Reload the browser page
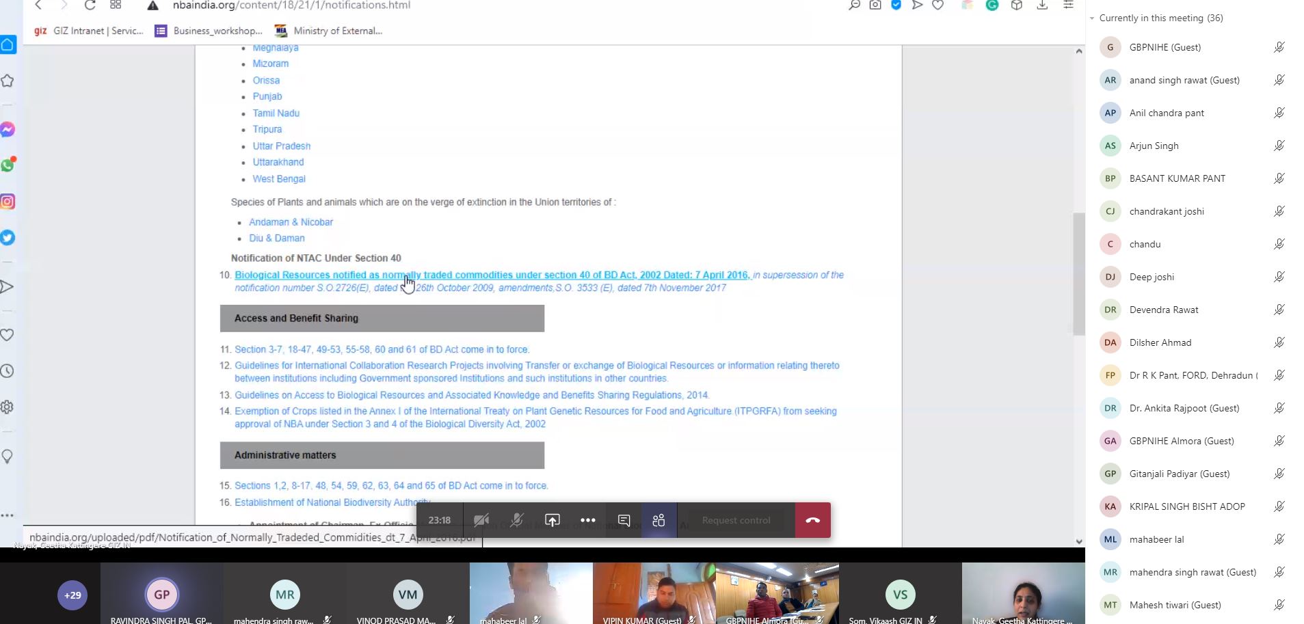 click(90, 5)
